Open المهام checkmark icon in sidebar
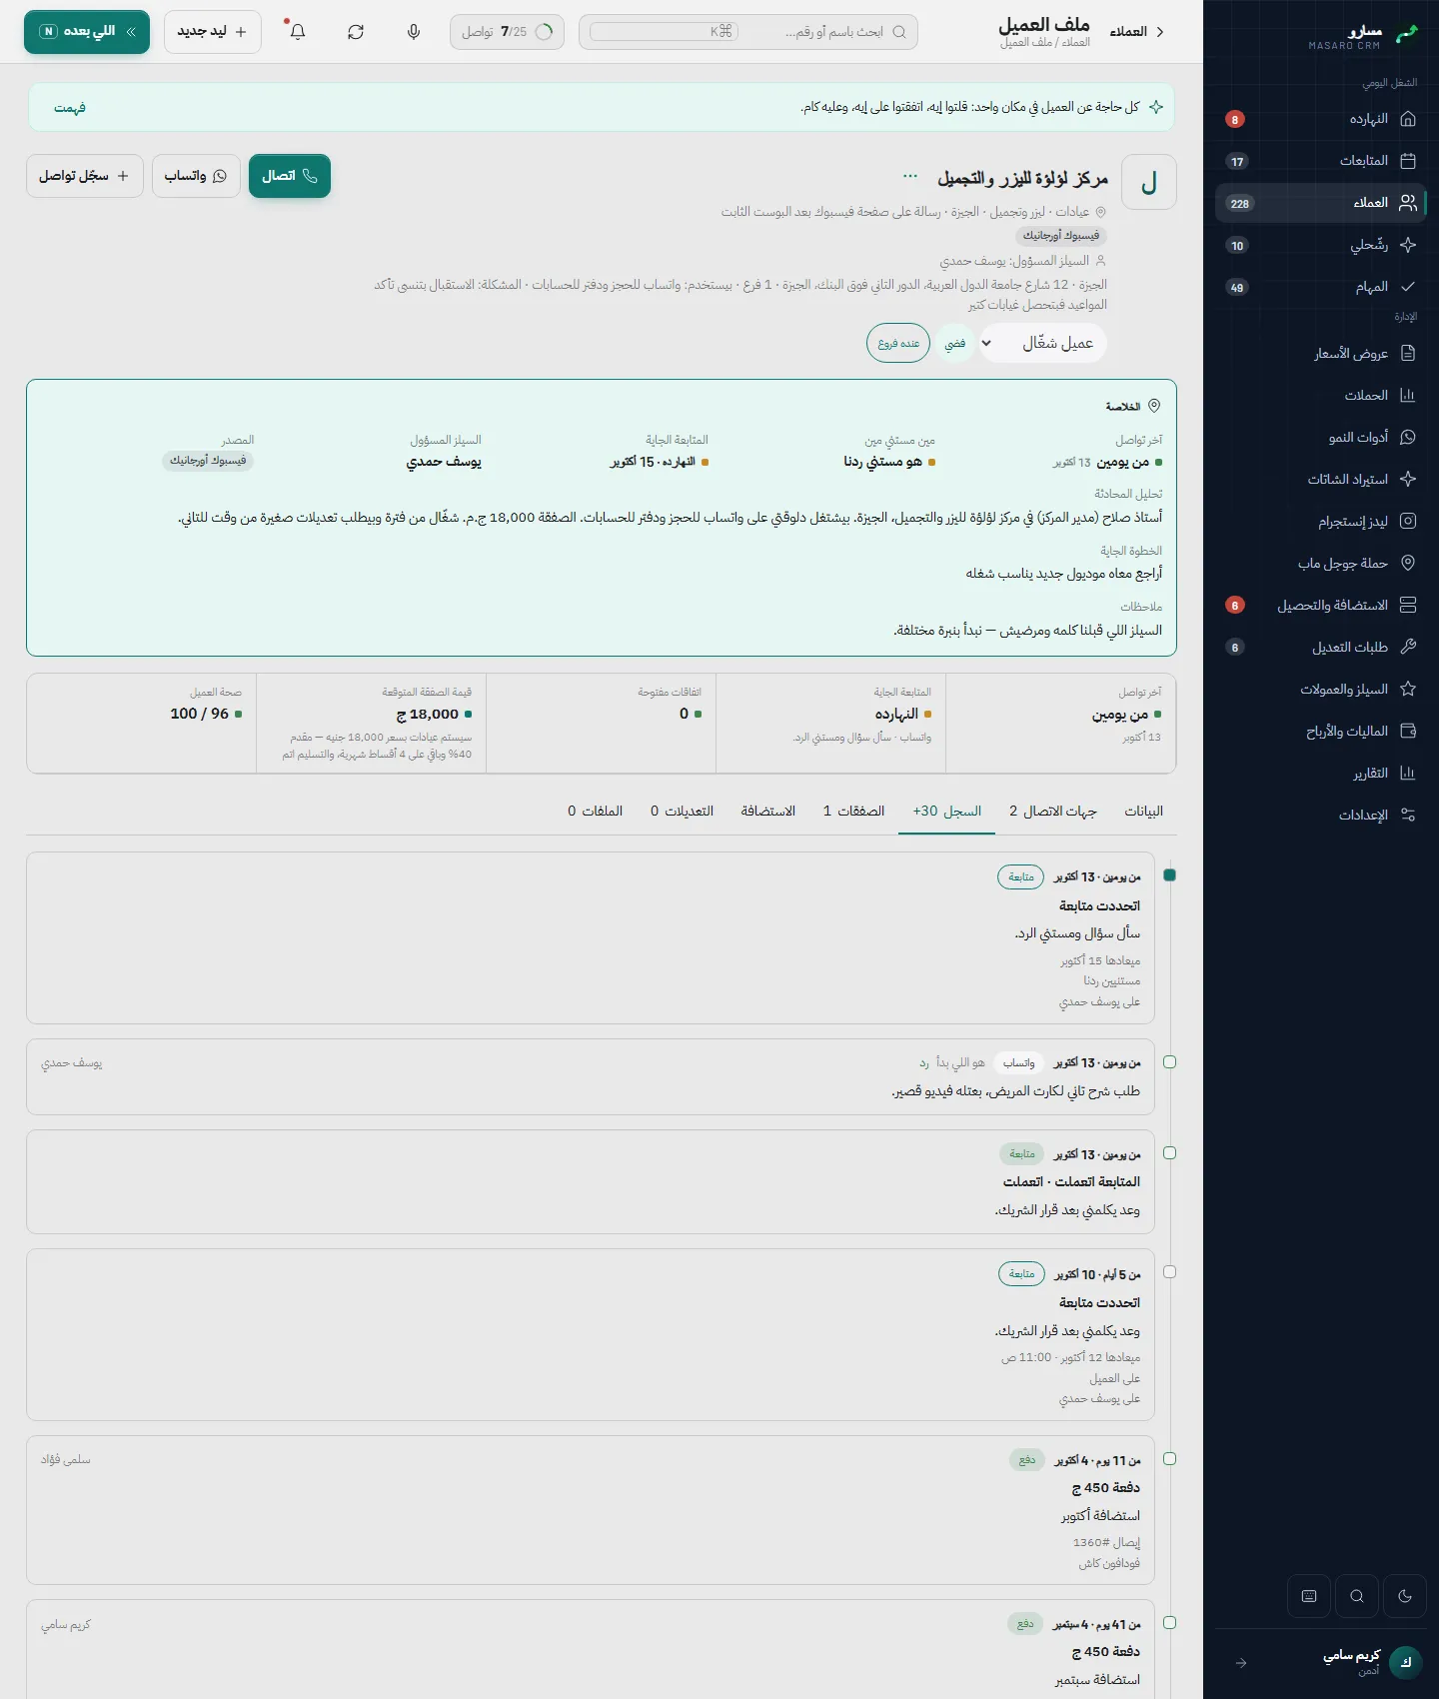 1408,287
